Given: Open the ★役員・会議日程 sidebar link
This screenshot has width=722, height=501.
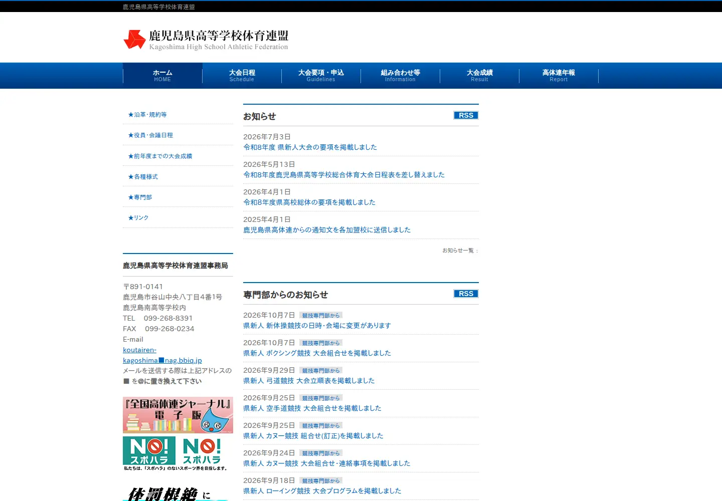Looking at the screenshot, I should (x=150, y=135).
